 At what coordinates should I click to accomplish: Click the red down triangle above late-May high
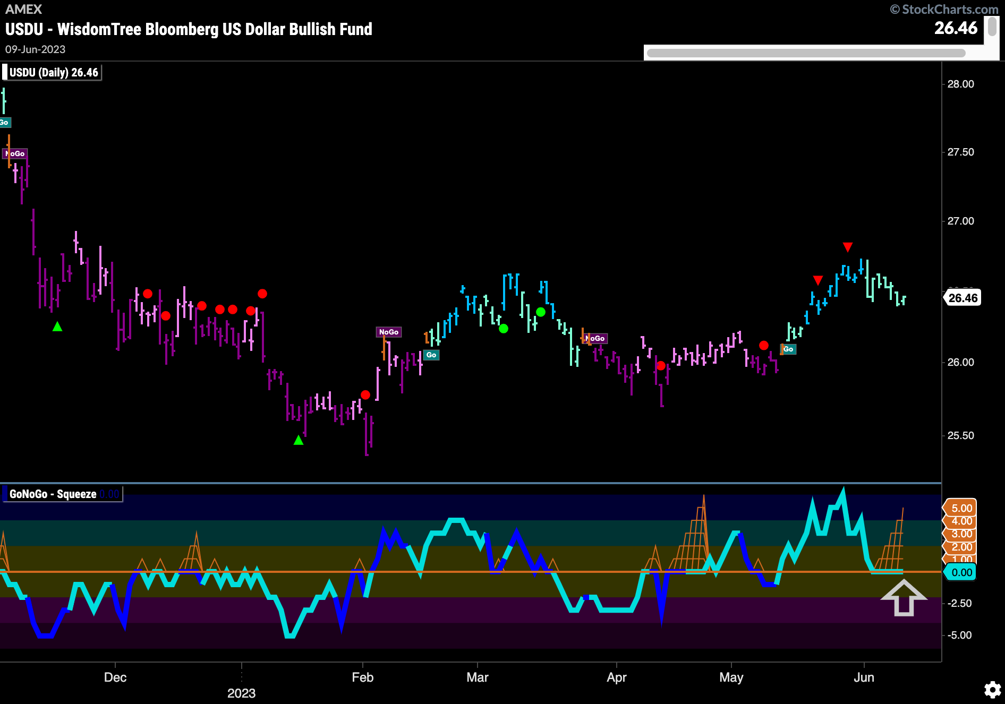click(848, 247)
